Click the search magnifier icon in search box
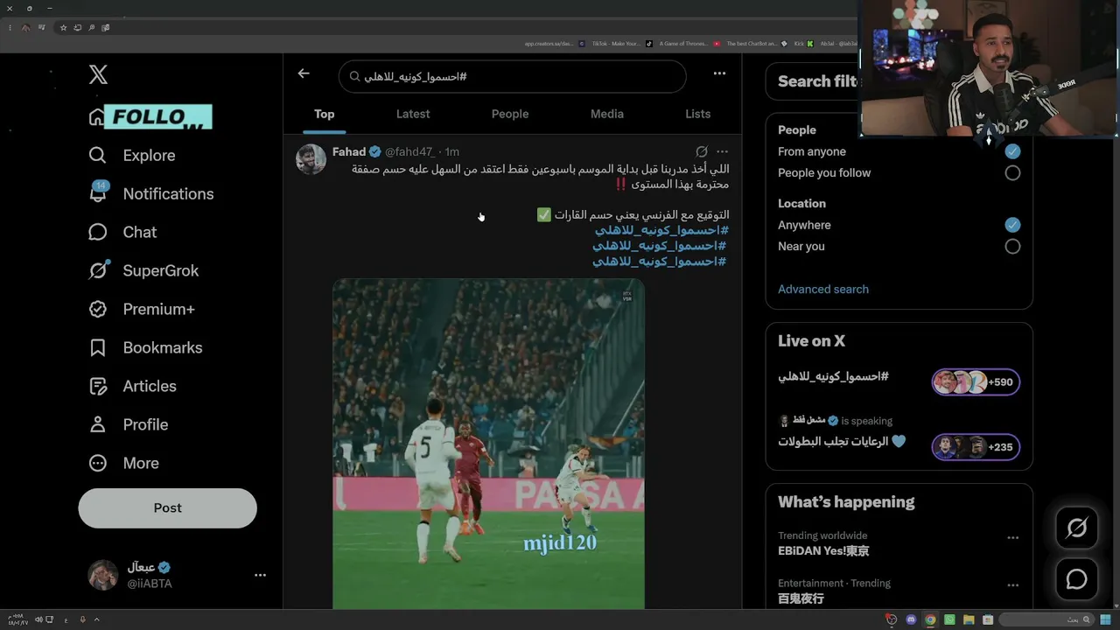The width and height of the screenshot is (1120, 630). [355, 77]
